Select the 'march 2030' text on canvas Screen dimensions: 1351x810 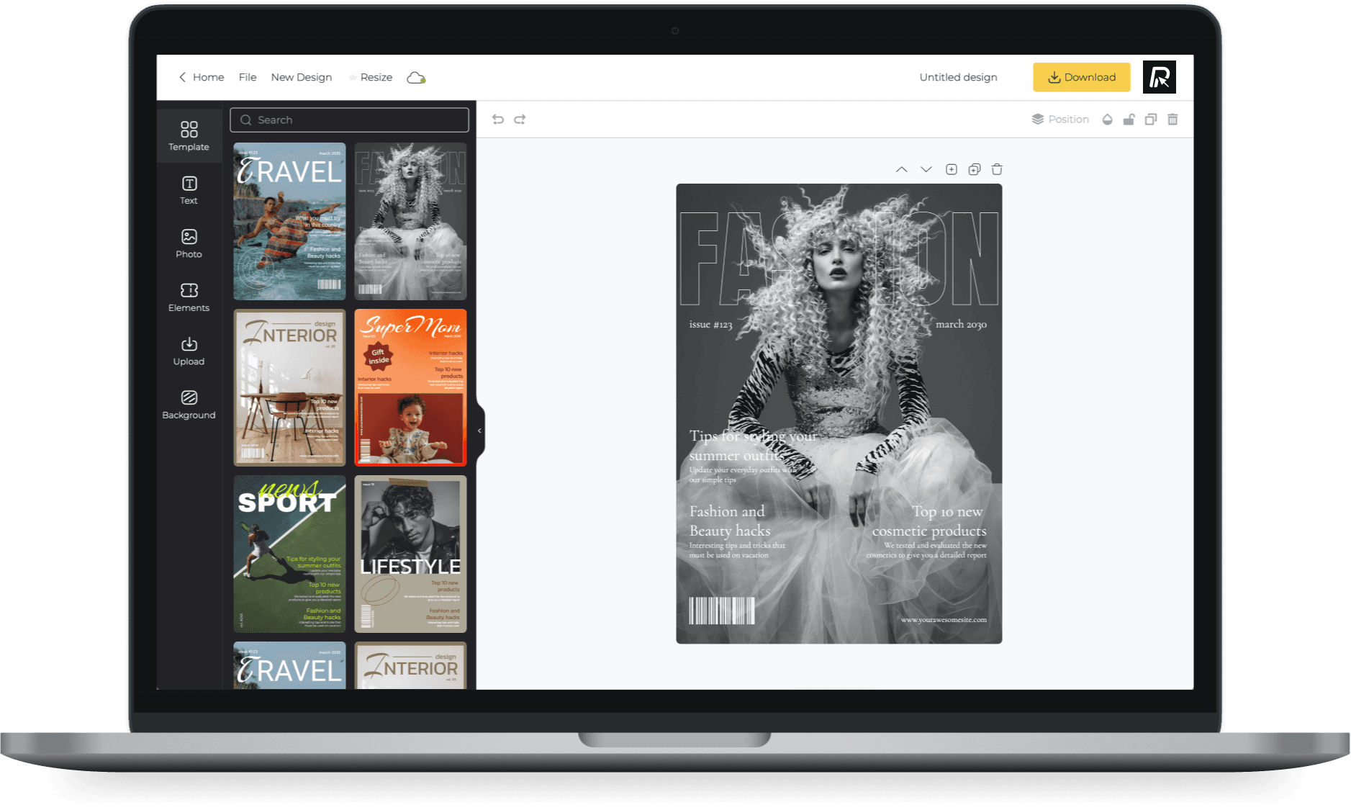(x=961, y=325)
